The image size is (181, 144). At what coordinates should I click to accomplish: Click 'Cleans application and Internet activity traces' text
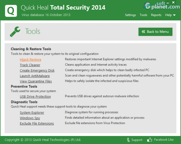coord(96,65)
